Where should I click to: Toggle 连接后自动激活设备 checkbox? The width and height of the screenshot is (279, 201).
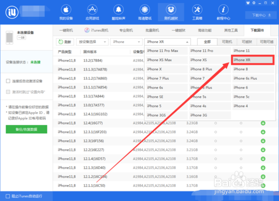click(x=8, y=81)
